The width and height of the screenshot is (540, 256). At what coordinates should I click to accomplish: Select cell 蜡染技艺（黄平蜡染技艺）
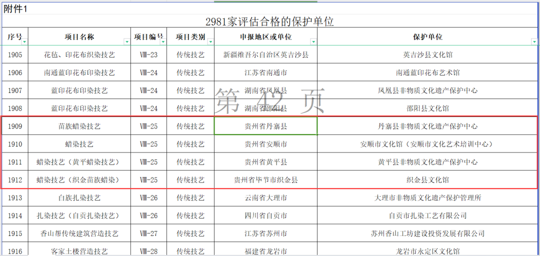[79, 162]
